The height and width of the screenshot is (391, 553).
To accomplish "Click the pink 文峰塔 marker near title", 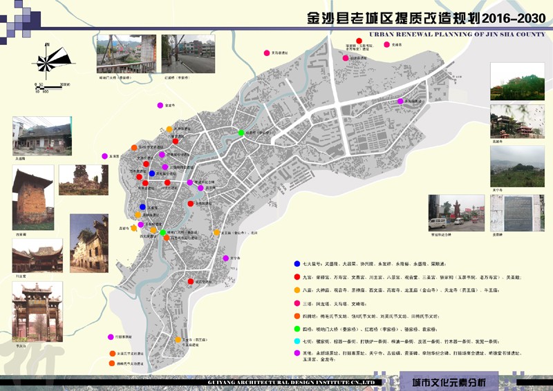I will (x=386, y=46).
